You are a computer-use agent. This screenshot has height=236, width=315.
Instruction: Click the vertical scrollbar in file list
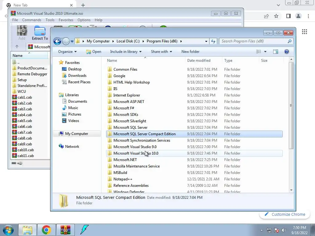291,105
